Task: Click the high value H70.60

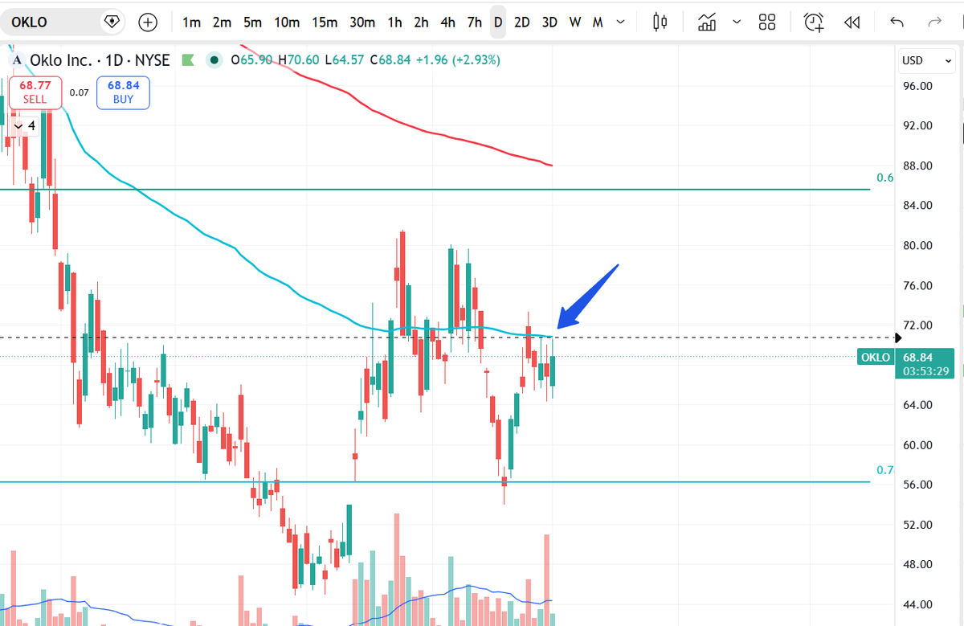Action: [x=298, y=59]
